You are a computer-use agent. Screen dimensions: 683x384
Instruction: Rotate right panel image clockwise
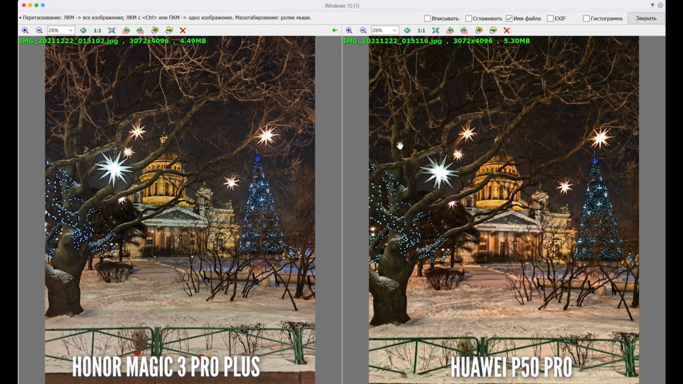464,31
